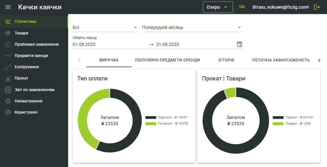Click the Тип оплати card heading
This screenshot has height=167, width=327.
[x=92, y=79]
